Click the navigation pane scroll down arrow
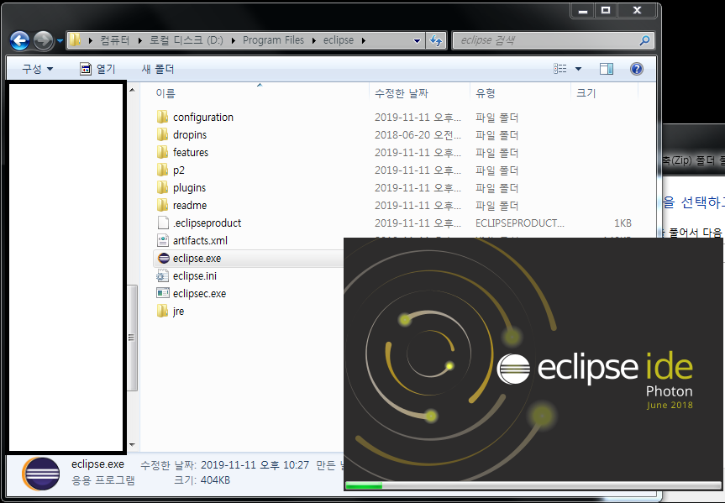Viewport: 725px width, 503px height. coord(132,445)
